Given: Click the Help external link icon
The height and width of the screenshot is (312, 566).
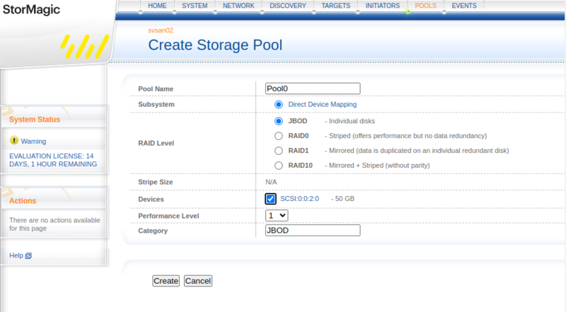Looking at the screenshot, I should pos(28,255).
